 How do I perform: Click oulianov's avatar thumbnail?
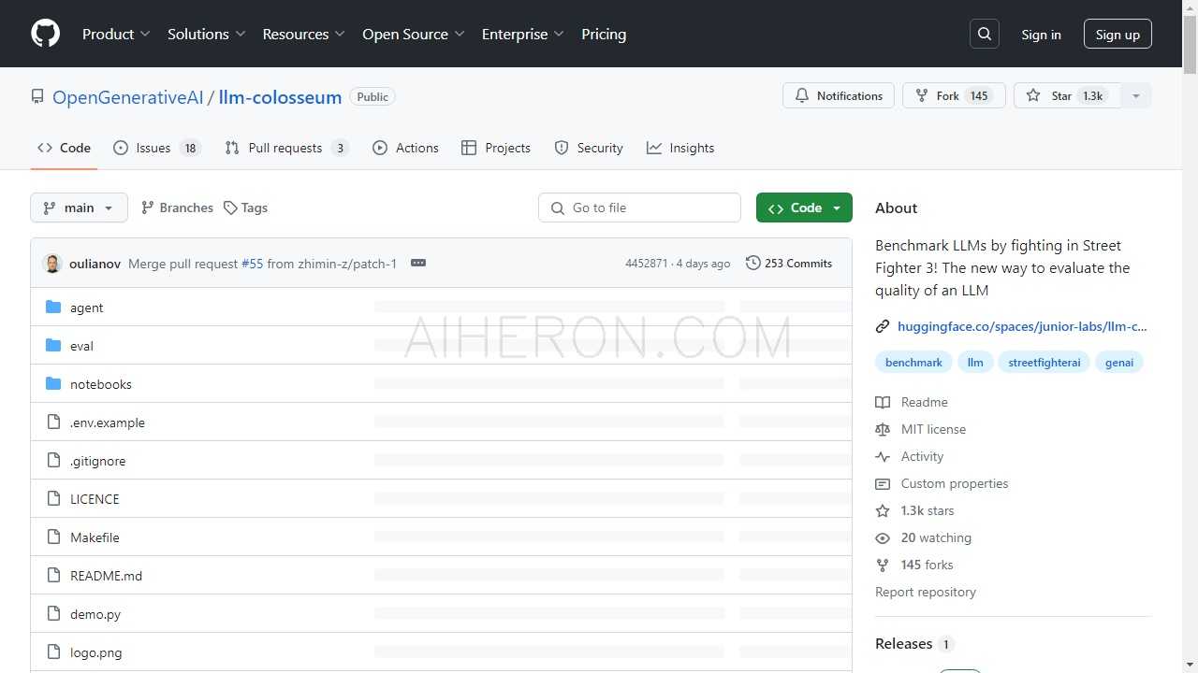click(x=52, y=264)
